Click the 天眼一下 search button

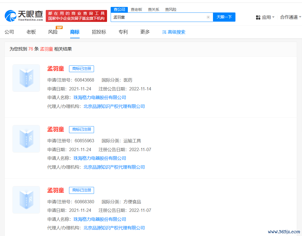tap(224, 17)
